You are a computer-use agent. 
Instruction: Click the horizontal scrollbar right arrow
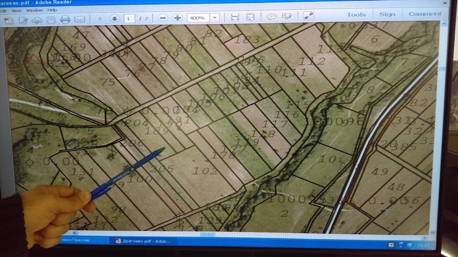425,238
